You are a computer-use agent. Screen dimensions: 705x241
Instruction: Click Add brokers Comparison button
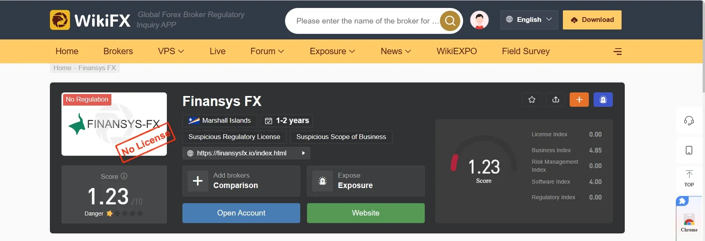(241, 181)
